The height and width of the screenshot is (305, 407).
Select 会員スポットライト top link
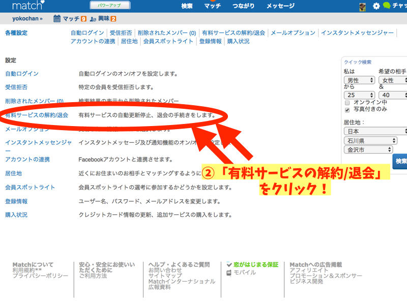[x=168, y=42]
